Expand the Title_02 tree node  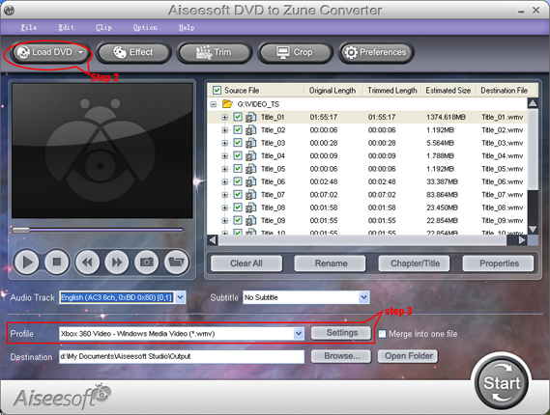(x=224, y=130)
